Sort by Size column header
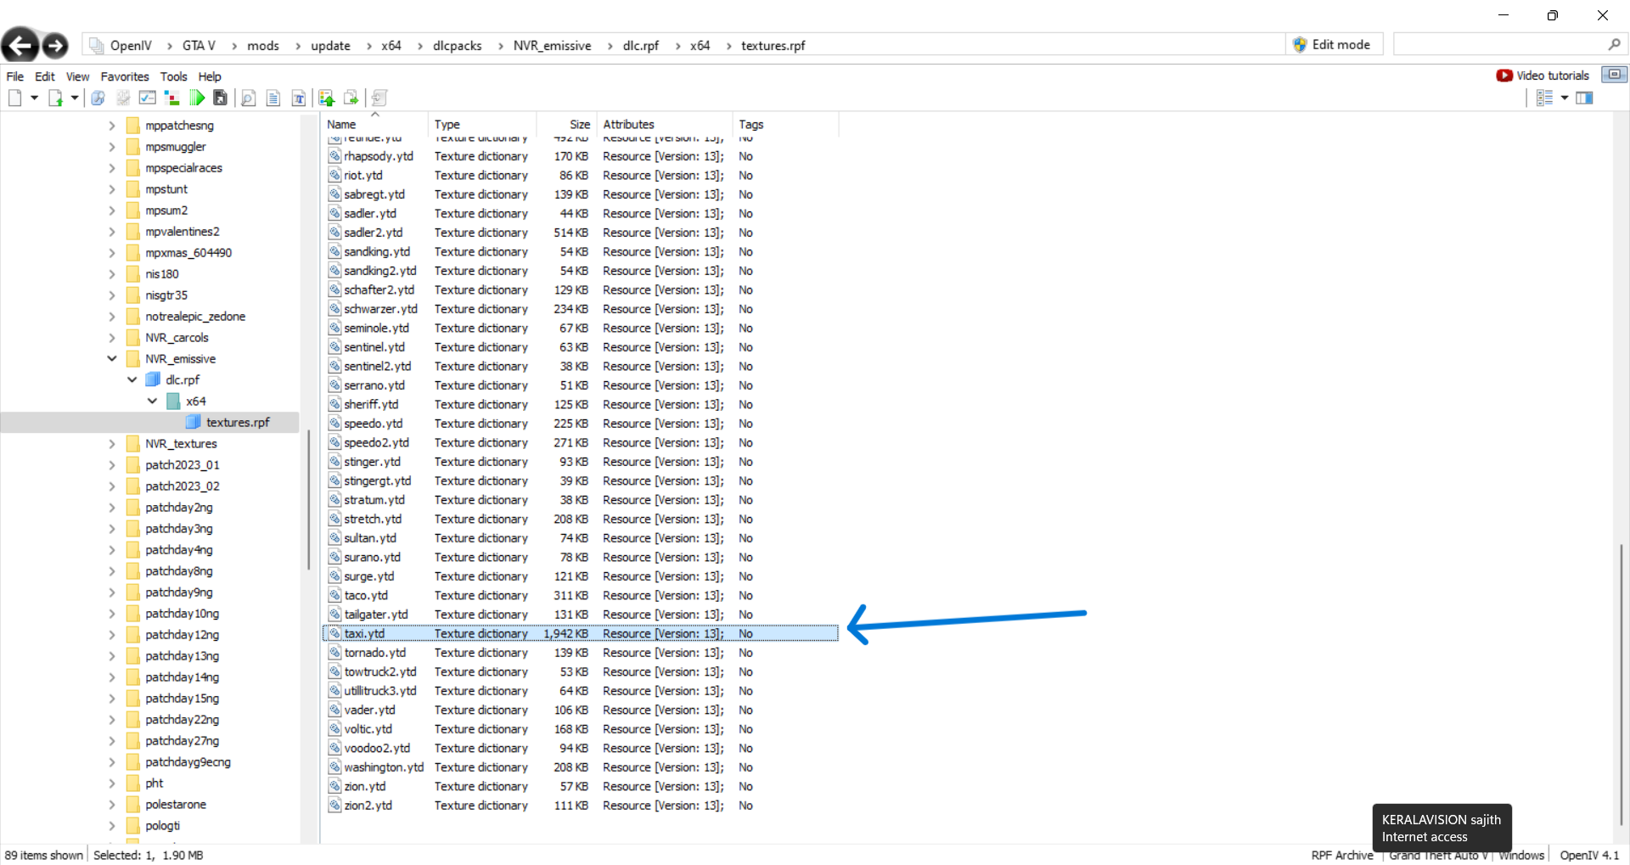The image size is (1630, 865). point(566,124)
